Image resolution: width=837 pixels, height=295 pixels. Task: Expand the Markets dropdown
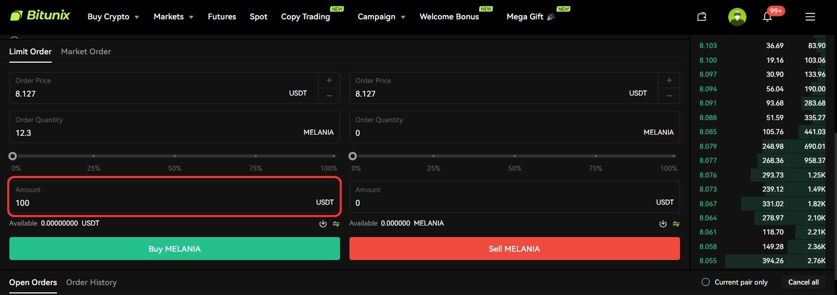[x=173, y=17]
